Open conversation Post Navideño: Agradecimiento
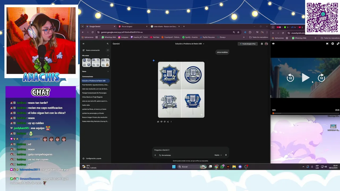Screen dimensions: 340x191 (x=95, y=85)
